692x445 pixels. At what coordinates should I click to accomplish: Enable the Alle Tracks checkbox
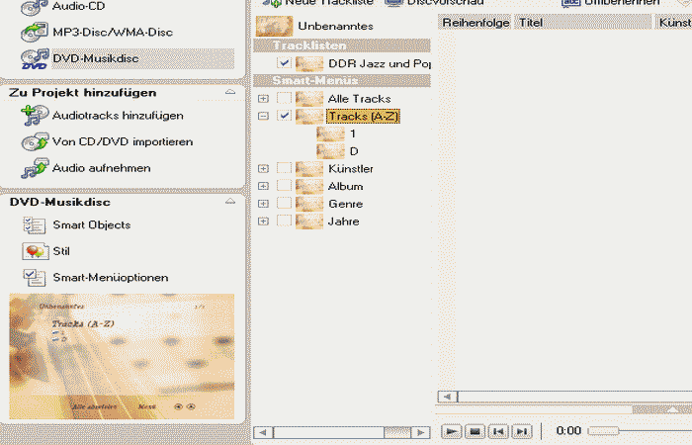285,99
